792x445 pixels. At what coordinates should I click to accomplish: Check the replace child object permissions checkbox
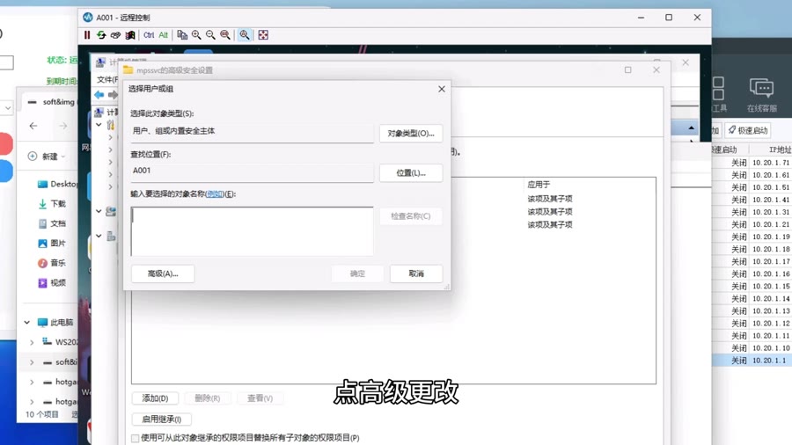coord(136,438)
